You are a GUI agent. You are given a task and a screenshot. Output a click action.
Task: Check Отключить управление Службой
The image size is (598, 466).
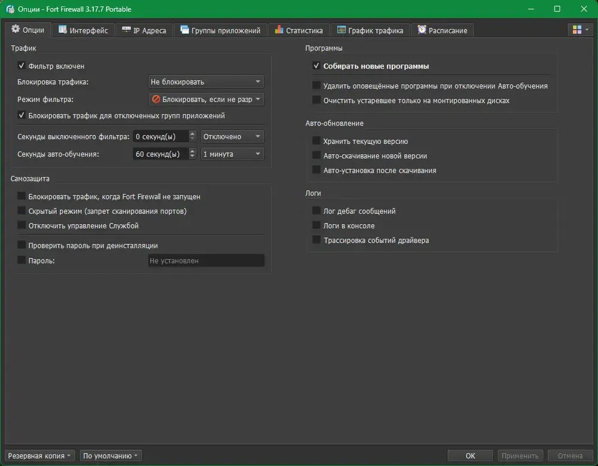coord(22,225)
